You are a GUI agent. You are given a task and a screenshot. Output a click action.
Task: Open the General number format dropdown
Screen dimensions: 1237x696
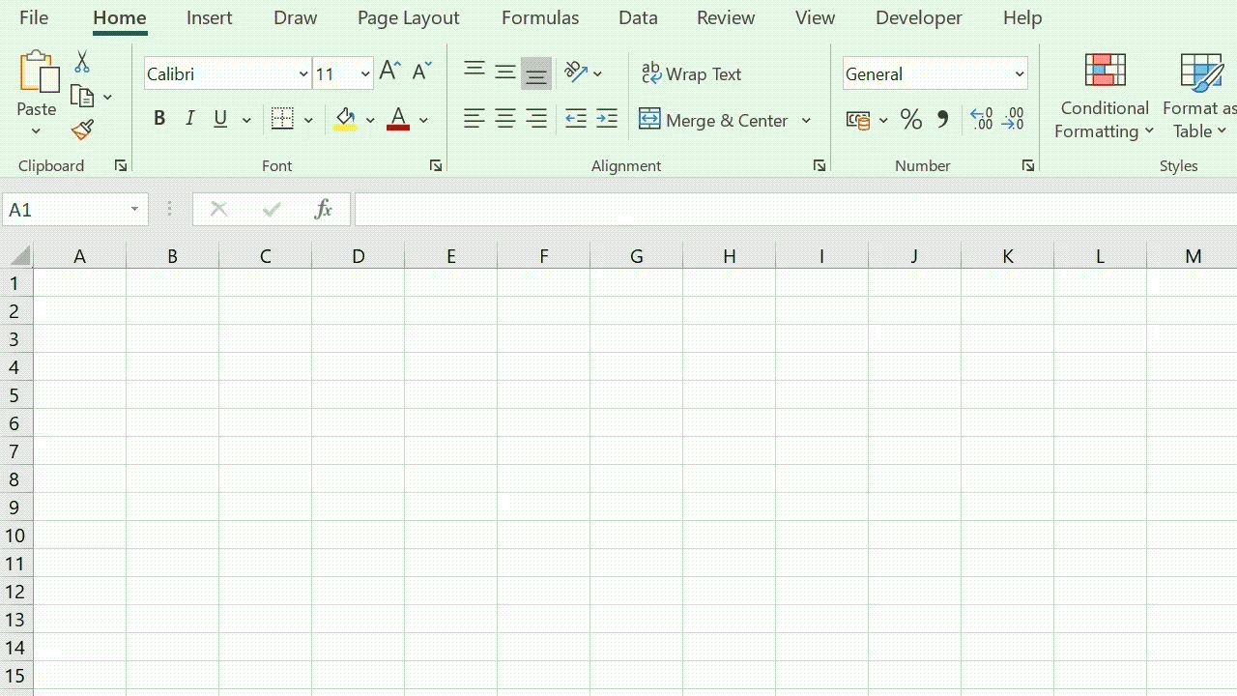pos(1018,73)
